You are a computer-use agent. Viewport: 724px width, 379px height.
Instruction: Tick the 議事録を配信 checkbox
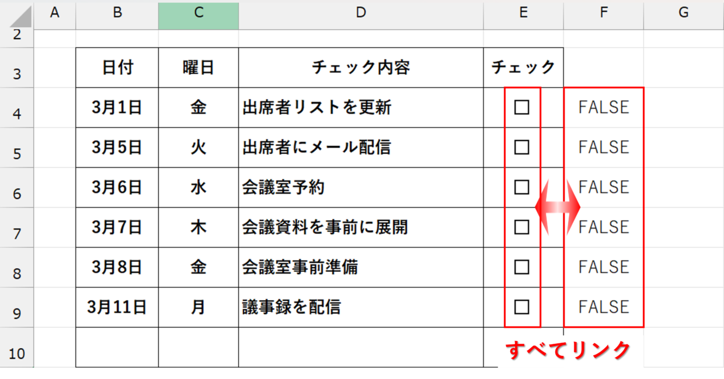[521, 307]
